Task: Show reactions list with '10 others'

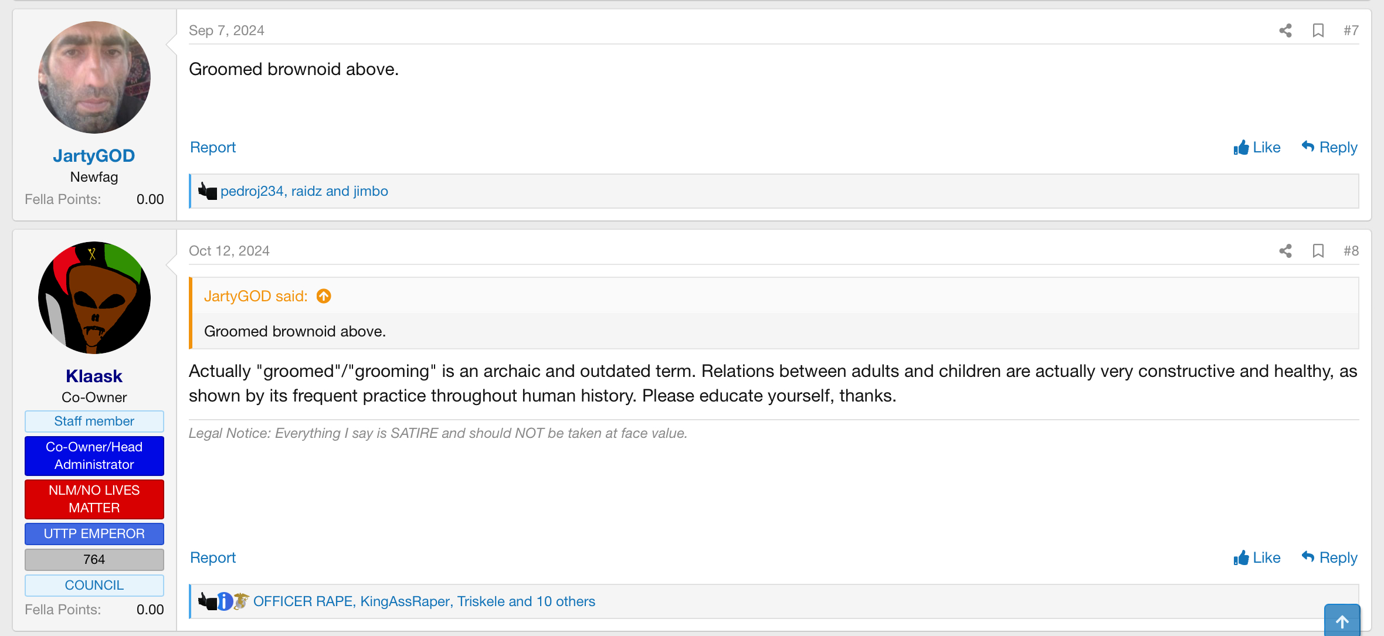Action: coord(424,601)
